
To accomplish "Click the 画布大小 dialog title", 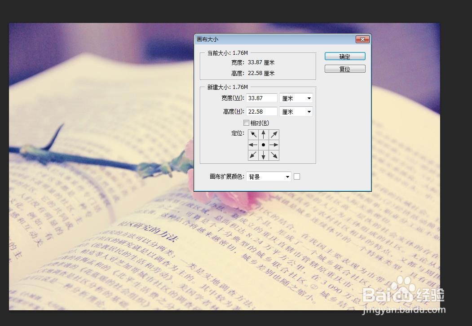I will tap(207, 39).
